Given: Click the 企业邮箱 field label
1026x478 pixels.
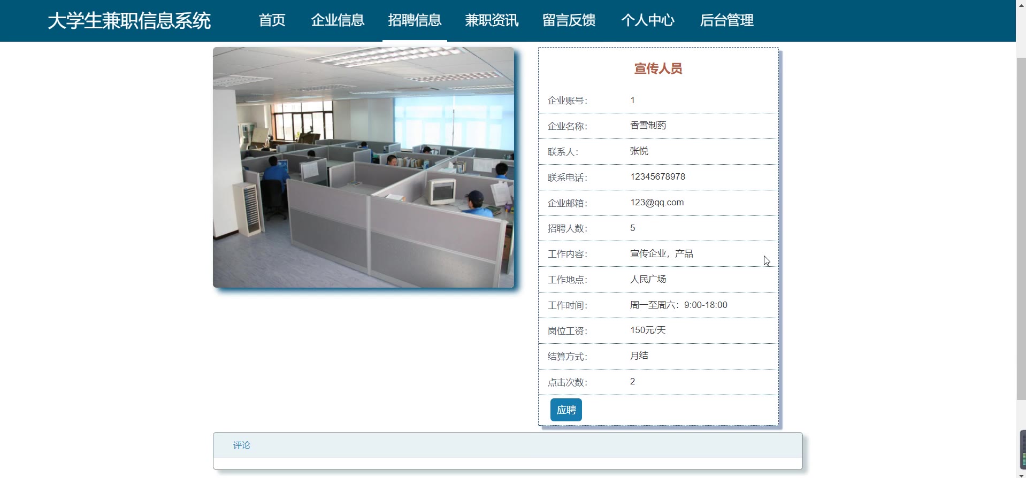Looking at the screenshot, I should [567, 203].
